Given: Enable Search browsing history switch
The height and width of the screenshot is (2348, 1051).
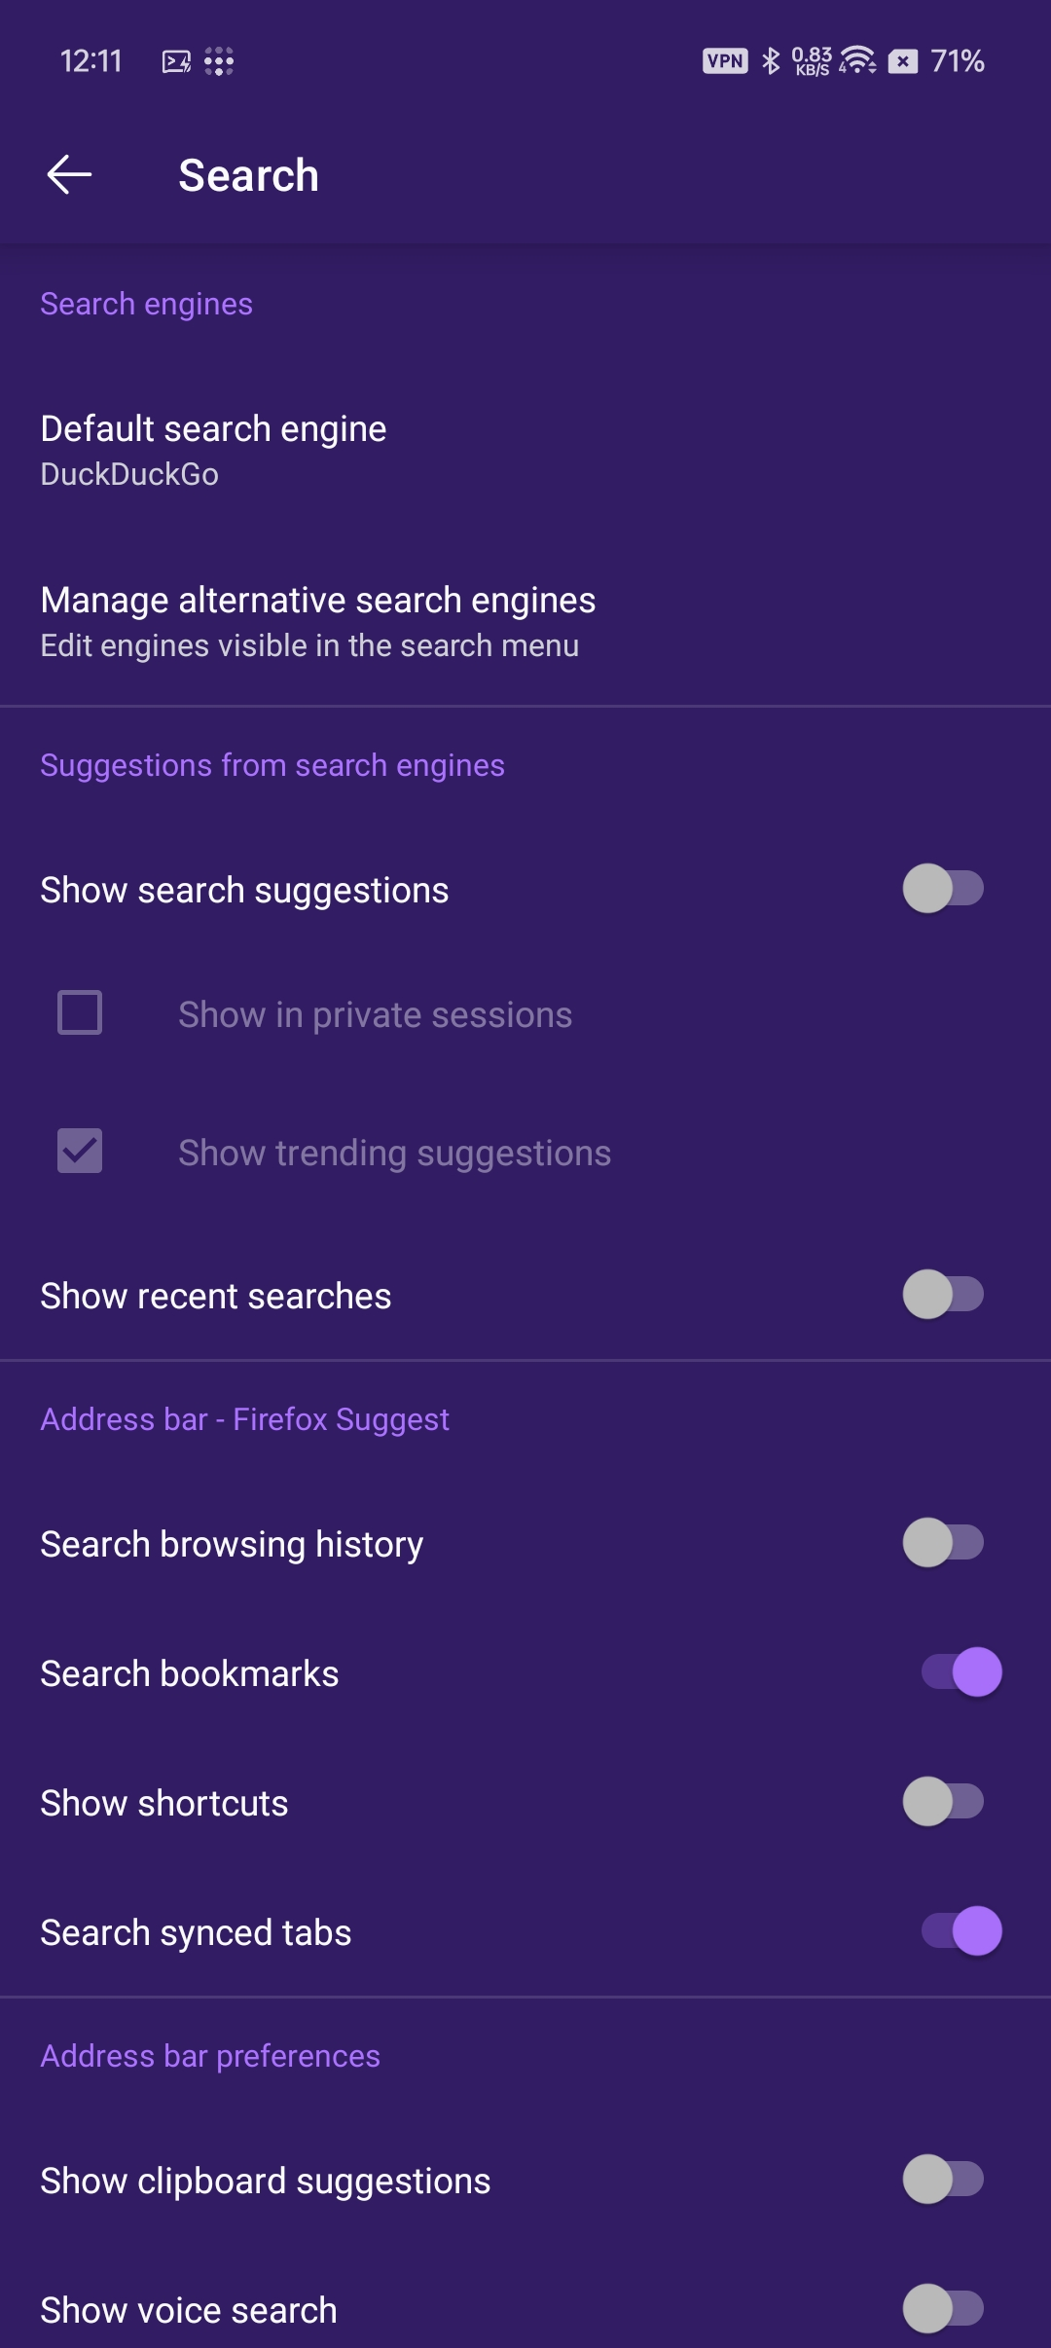Looking at the screenshot, I should pos(943,1543).
